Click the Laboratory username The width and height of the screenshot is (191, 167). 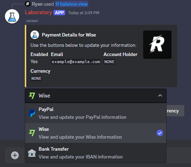39,12
